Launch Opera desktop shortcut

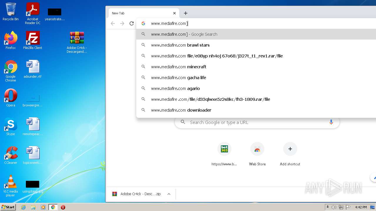click(x=11, y=98)
